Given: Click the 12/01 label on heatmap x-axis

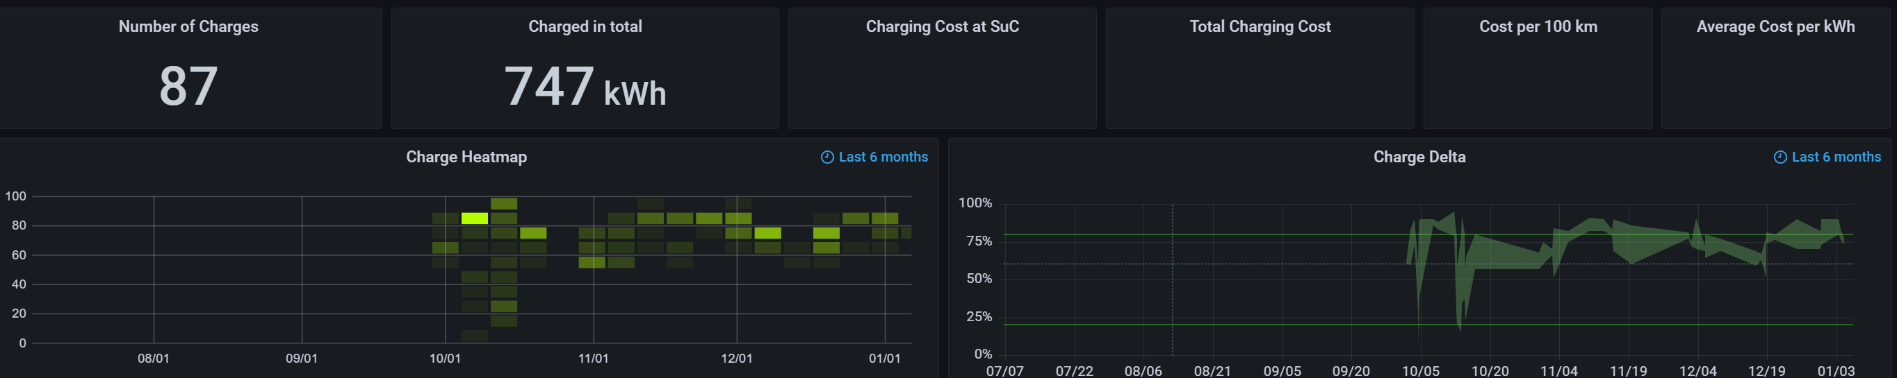Looking at the screenshot, I should coord(736,359).
